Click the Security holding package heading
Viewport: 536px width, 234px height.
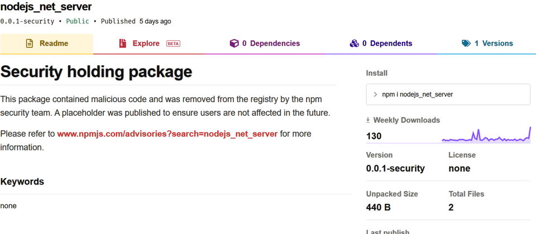click(97, 72)
